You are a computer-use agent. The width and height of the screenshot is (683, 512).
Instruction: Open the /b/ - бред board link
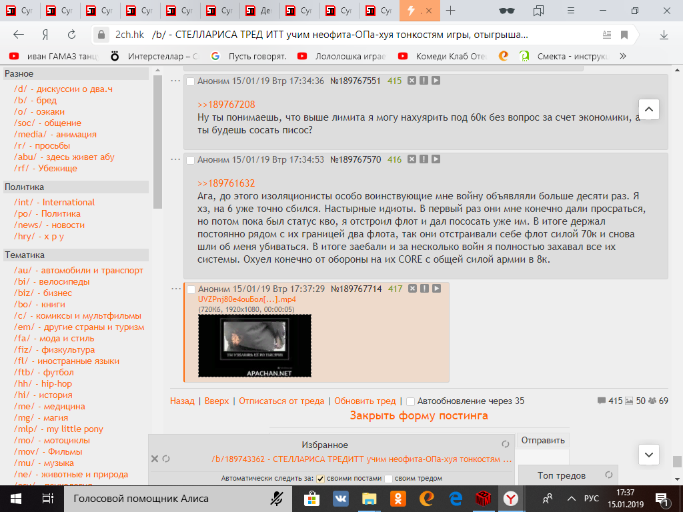35,100
